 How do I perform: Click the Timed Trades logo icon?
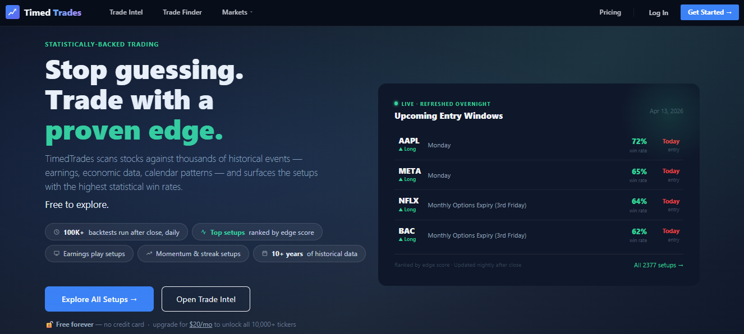click(x=12, y=12)
